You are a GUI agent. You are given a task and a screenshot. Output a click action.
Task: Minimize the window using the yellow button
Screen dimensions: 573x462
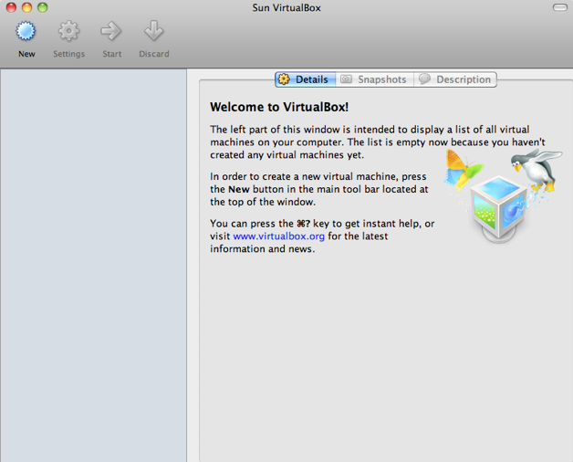pyautogui.click(x=26, y=7)
